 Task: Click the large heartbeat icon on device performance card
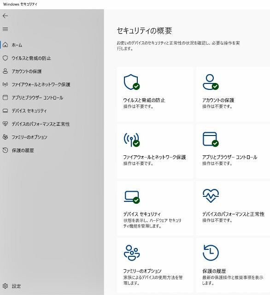pos(211,196)
